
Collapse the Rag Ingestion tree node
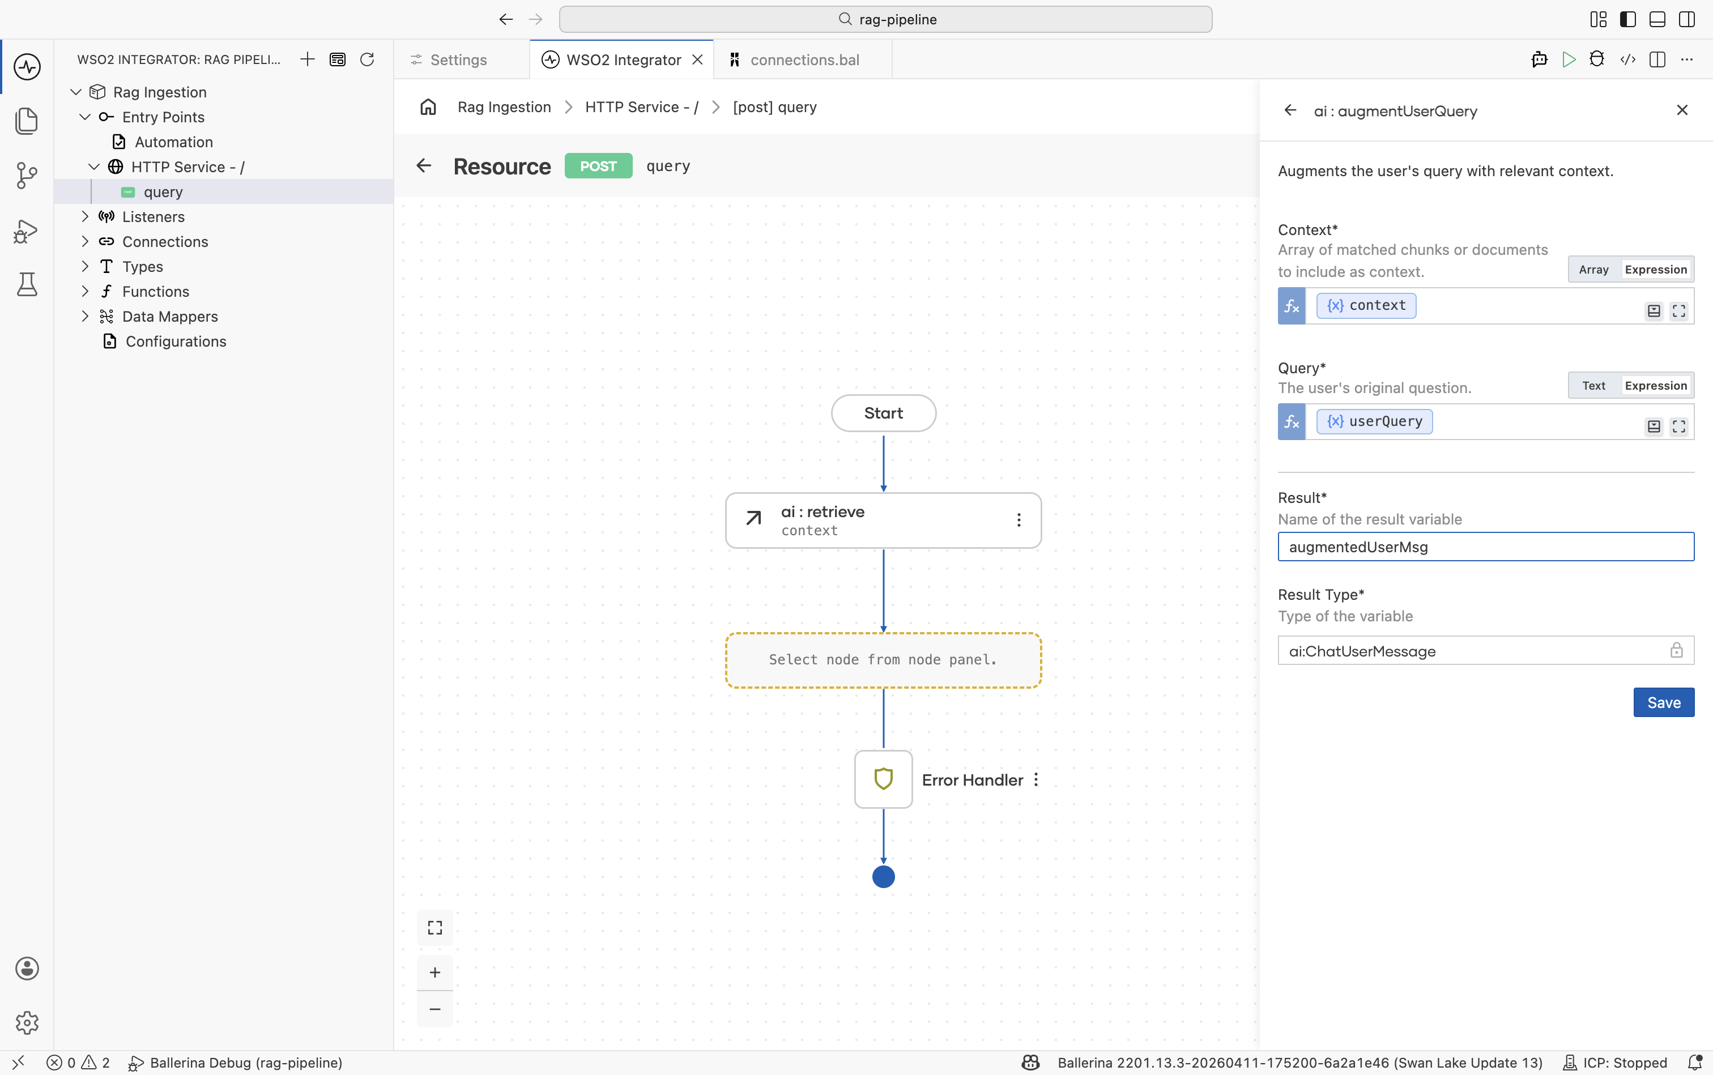76,92
